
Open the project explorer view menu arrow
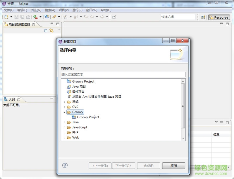tap(58, 30)
